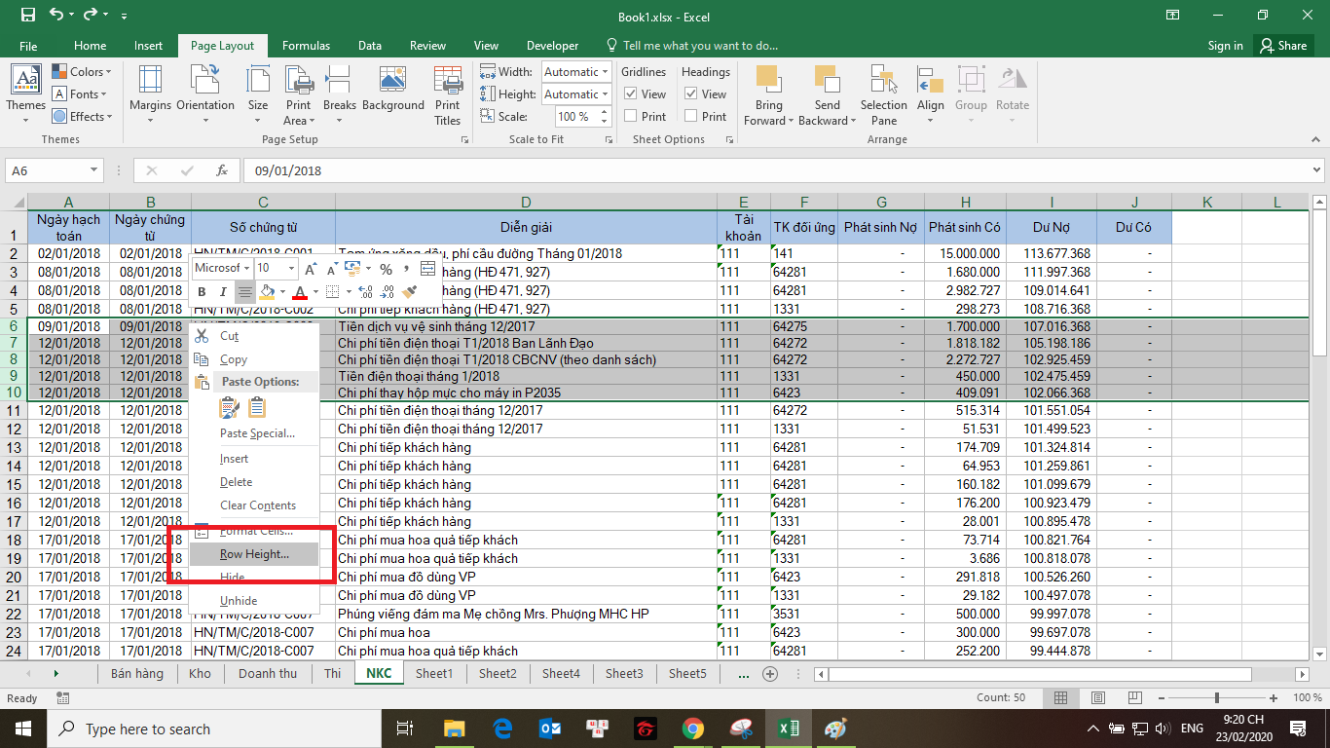The width and height of the screenshot is (1330, 748).
Task: Select Row Height from the context menu
Action: (254, 554)
